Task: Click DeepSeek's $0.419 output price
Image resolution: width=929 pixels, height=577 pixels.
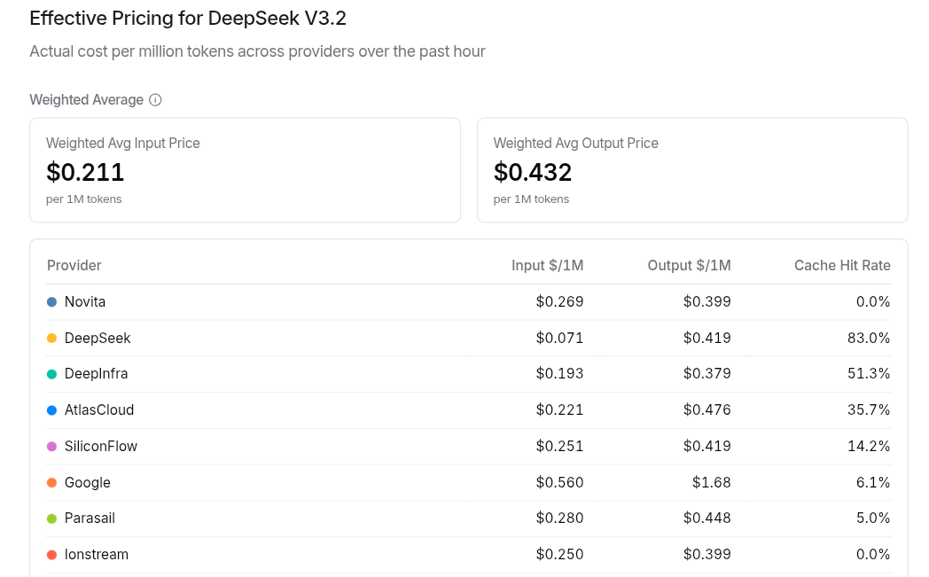Action: [707, 339]
